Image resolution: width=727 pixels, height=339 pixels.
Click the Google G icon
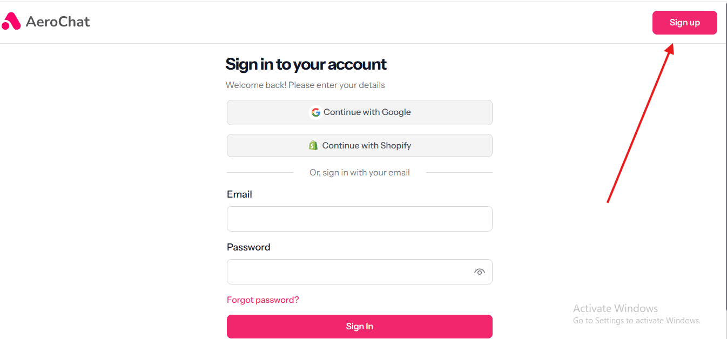315,112
